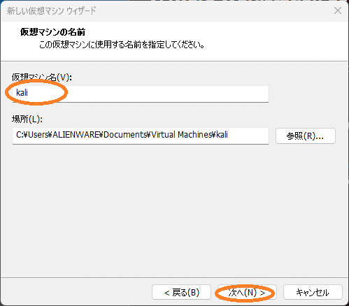Go back with the < 戻る(B) button
349x306 pixels.
[181, 292]
